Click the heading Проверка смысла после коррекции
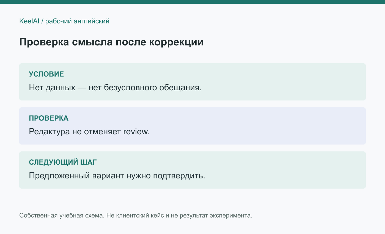 click(x=111, y=42)
